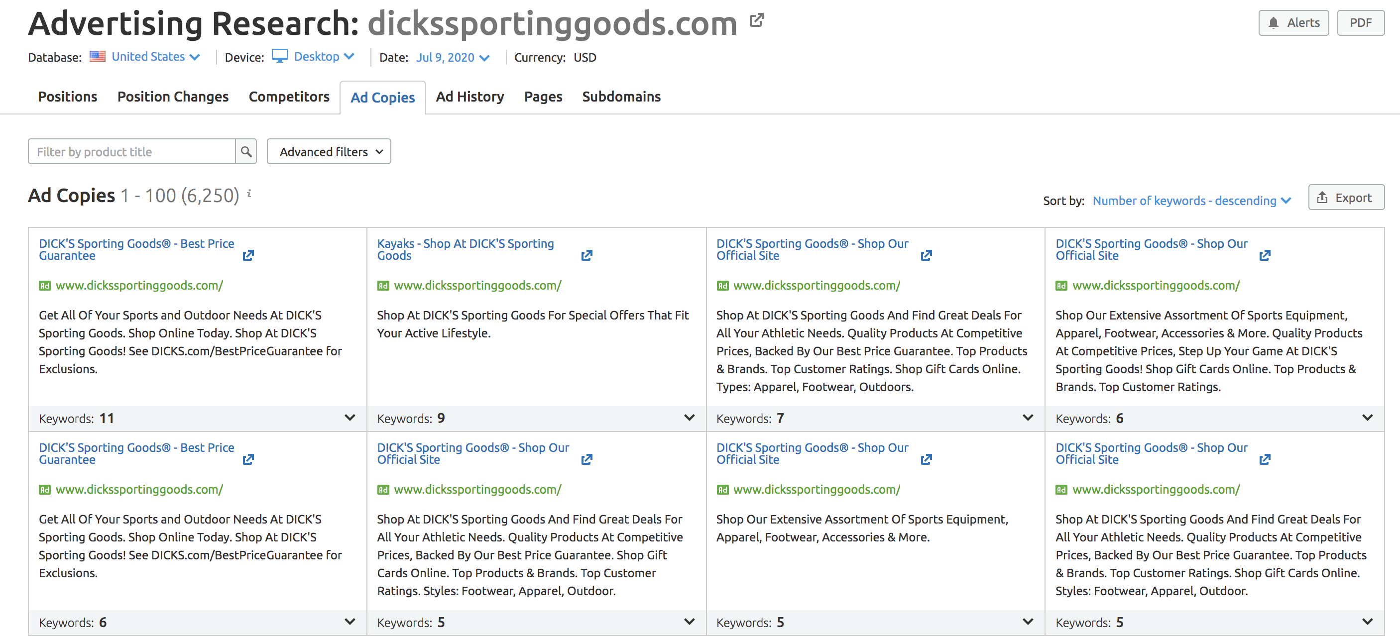
Task: Select the Ad Copies tab
Action: tap(382, 98)
